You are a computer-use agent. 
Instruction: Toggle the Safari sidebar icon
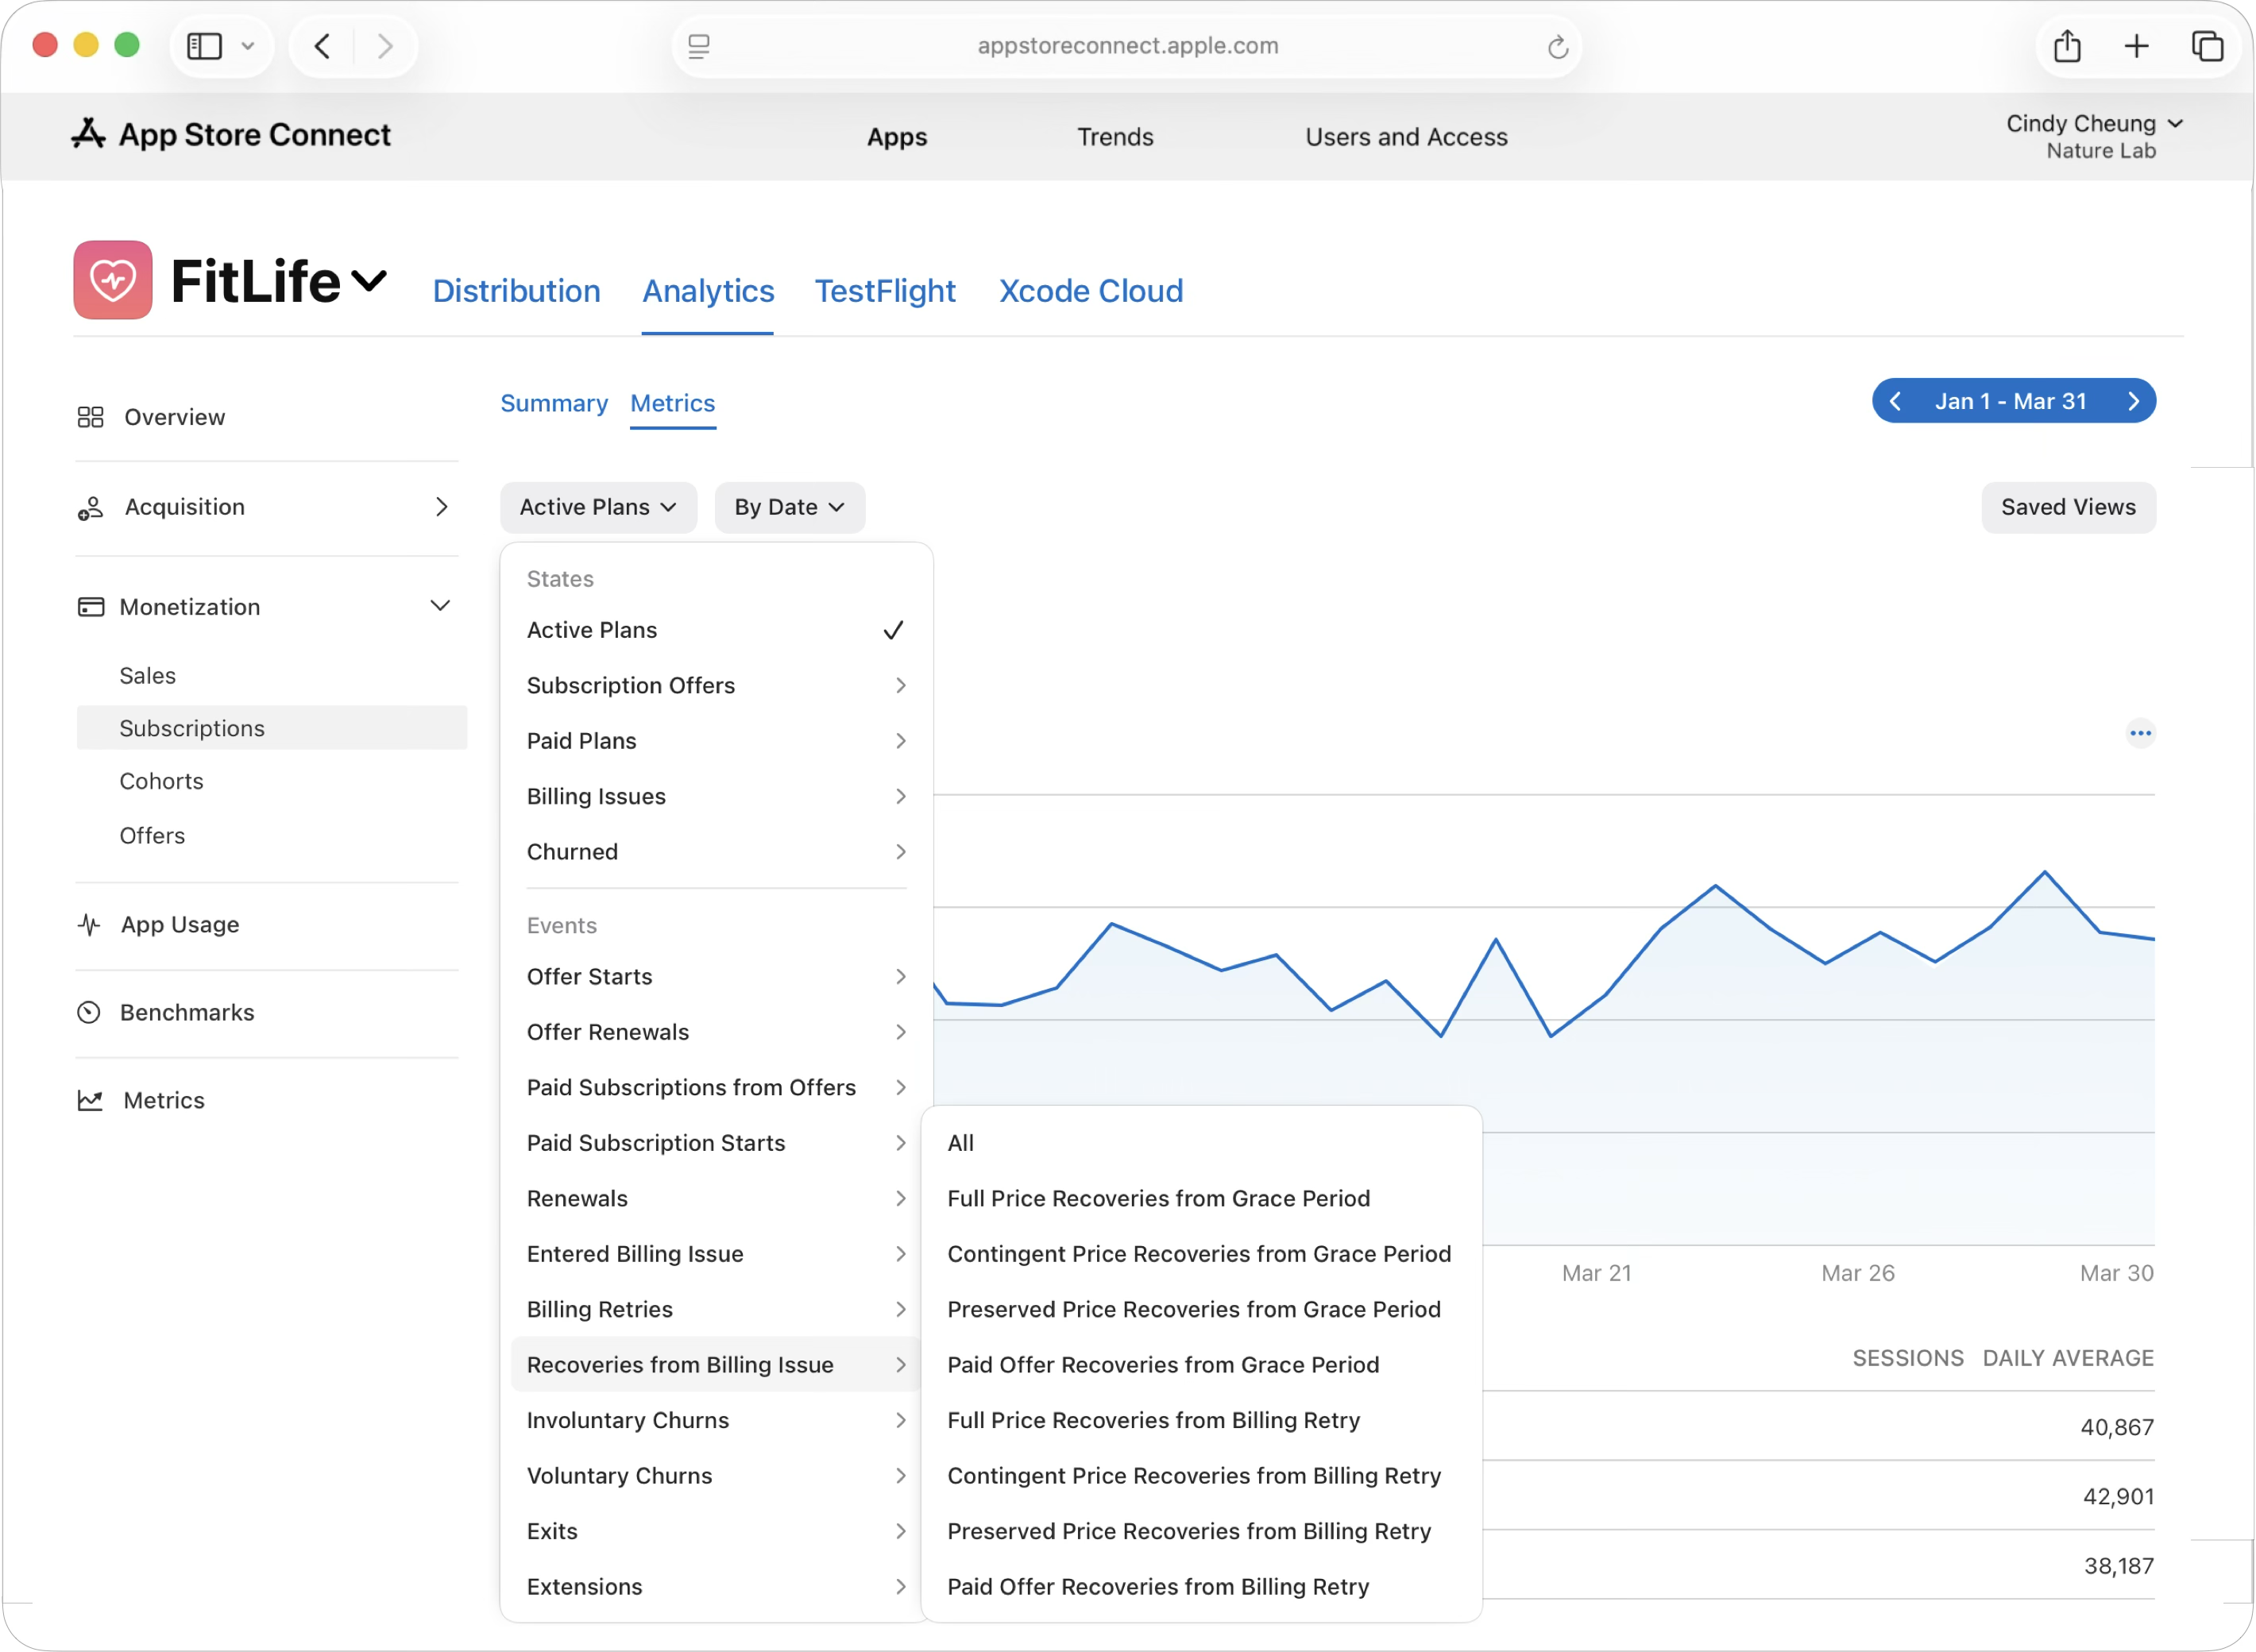(205, 46)
